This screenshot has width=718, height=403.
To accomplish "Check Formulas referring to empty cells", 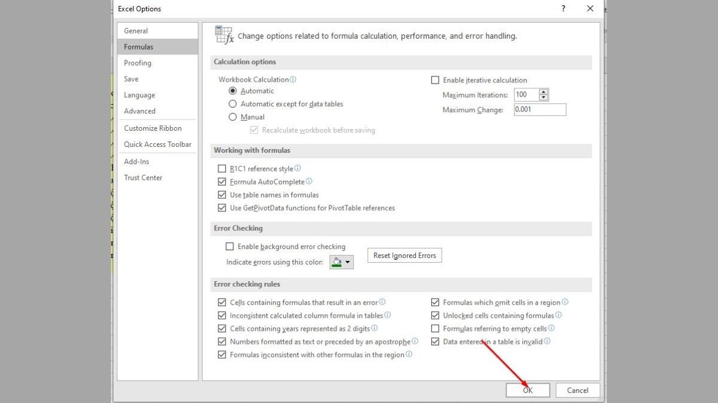I will pyautogui.click(x=435, y=329).
